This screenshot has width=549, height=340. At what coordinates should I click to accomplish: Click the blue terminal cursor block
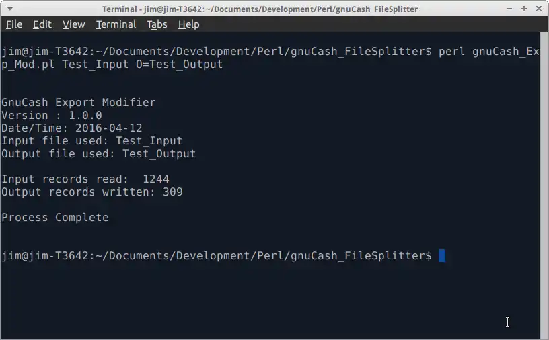coord(442,255)
